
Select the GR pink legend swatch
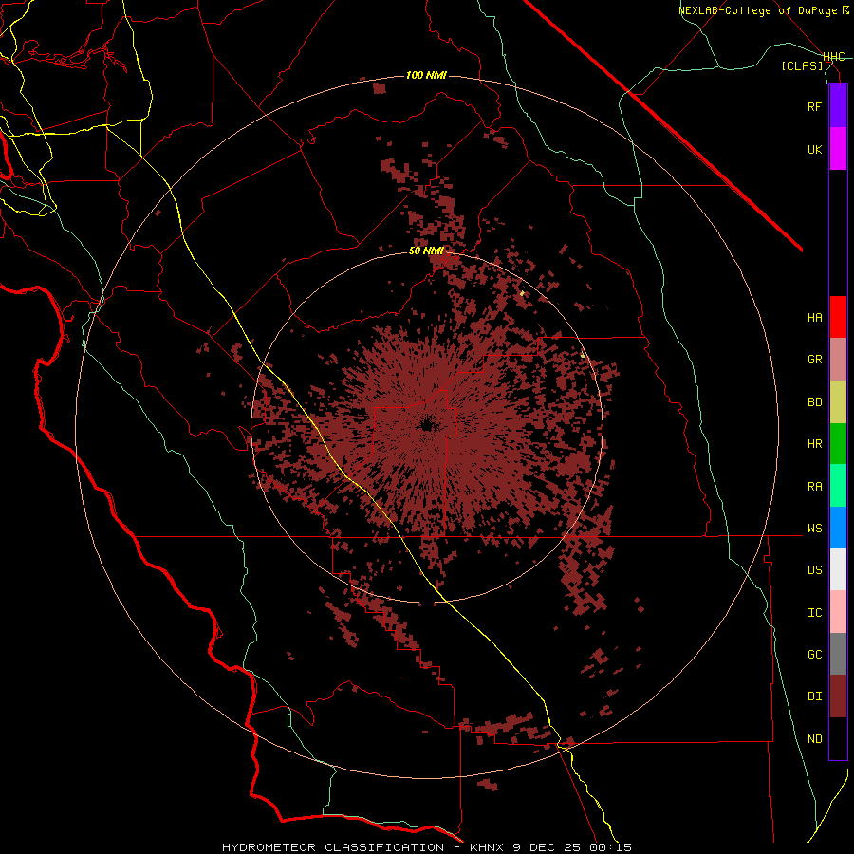click(x=838, y=360)
